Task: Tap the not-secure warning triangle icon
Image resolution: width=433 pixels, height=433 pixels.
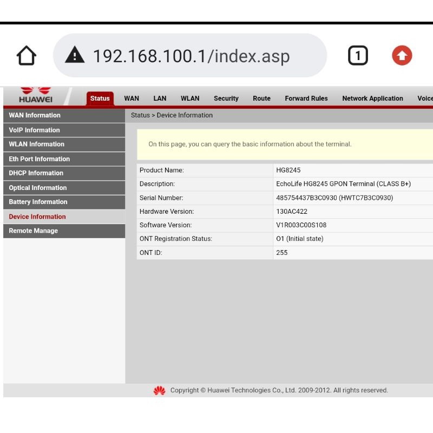Action: pos(75,55)
